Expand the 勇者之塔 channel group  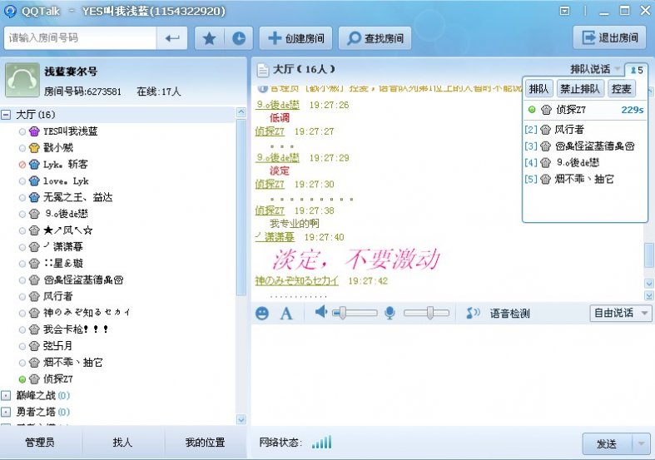point(6,412)
